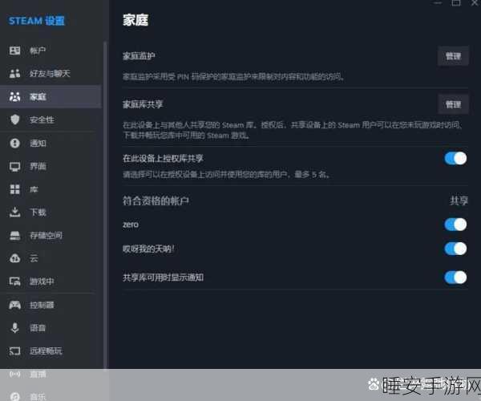Open the 云 cloud icon
The width and height of the screenshot is (481, 401).
click(x=14, y=258)
